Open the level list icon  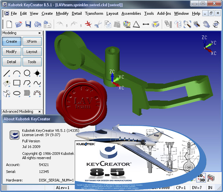(168, 24)
